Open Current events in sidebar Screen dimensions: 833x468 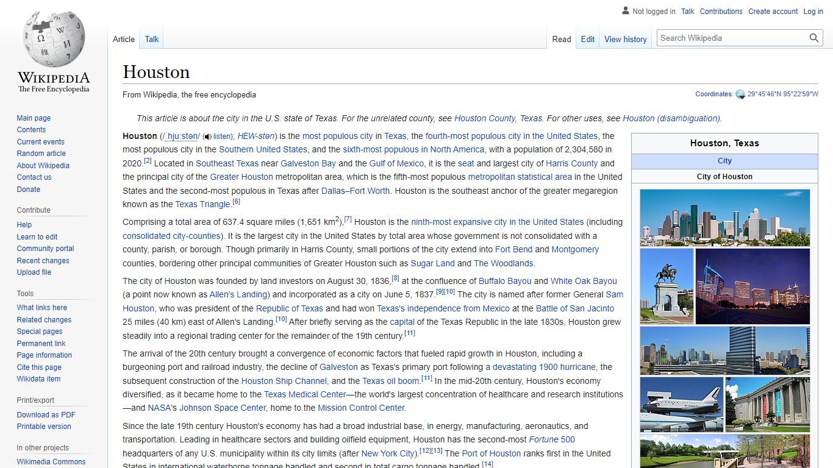40,142
